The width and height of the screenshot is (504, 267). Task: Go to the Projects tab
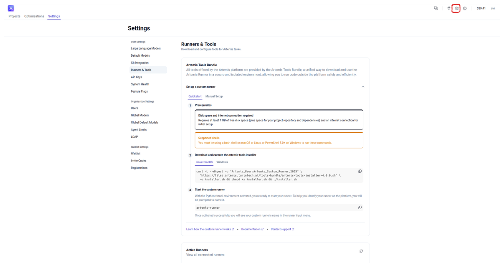coord(14,16)
